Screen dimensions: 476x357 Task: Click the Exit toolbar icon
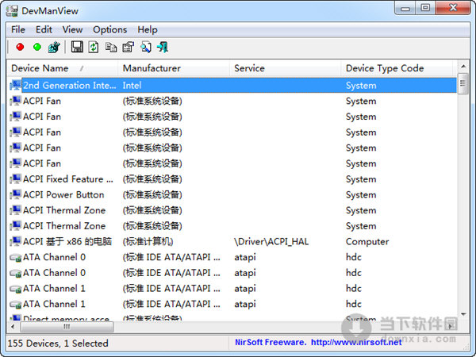point(163,47)
